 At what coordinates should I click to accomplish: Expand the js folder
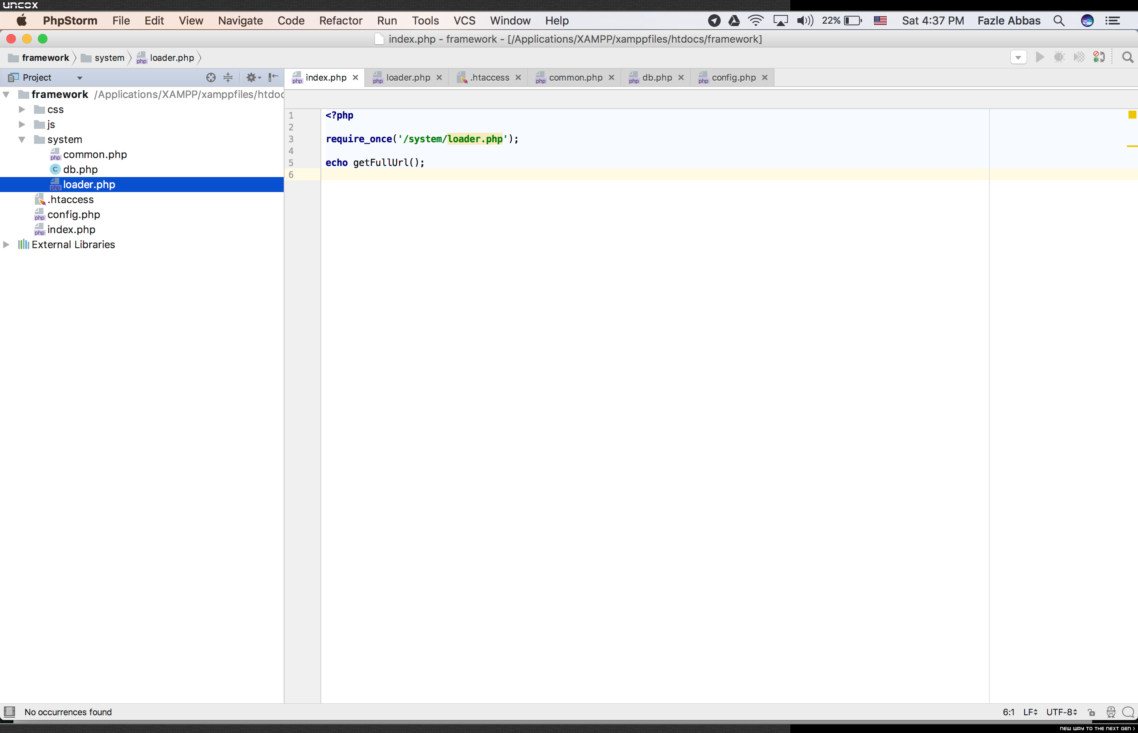pyautogui.click(x=22, y=125)
